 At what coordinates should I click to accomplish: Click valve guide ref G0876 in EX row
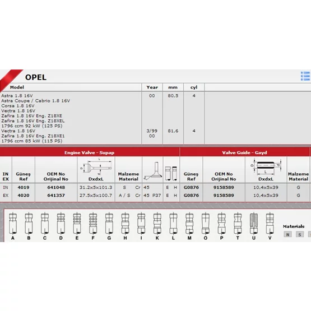click(x=191, y=196)
